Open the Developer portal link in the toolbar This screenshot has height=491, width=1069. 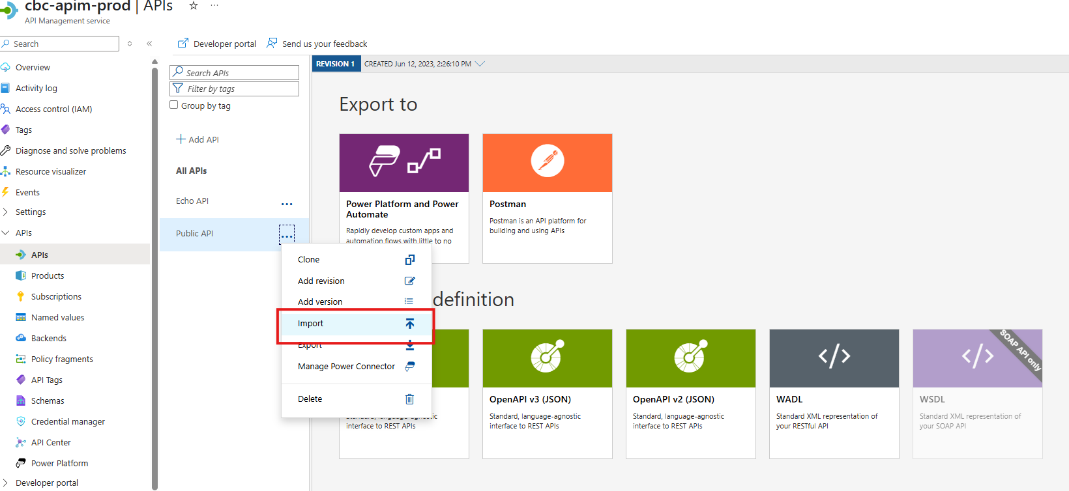tap(217, 44)
